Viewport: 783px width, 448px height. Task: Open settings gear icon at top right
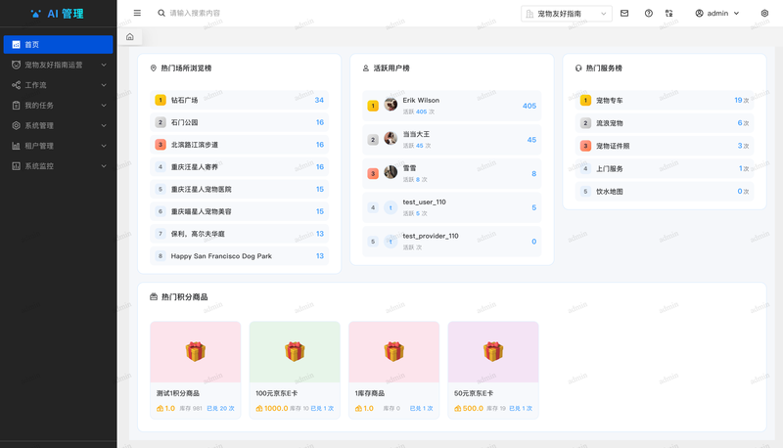click(764, 14)
